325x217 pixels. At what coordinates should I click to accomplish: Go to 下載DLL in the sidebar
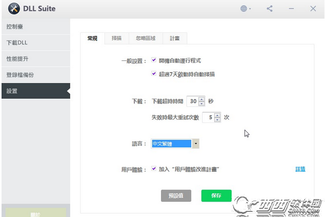click(36, 42)
